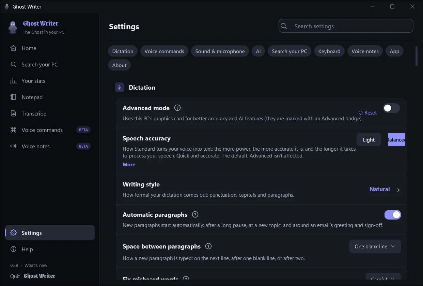
Task: Select Light speech accuracy
Action: [x=369, y=139]
